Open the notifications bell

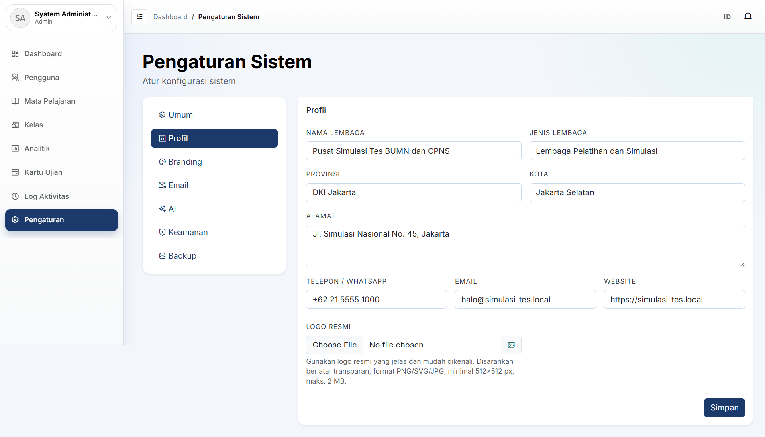(x=748, y=17)
